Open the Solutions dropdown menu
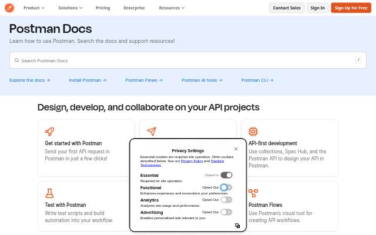Screen dimensions: 376x235 pyautogui.click(x=70, y=8)
